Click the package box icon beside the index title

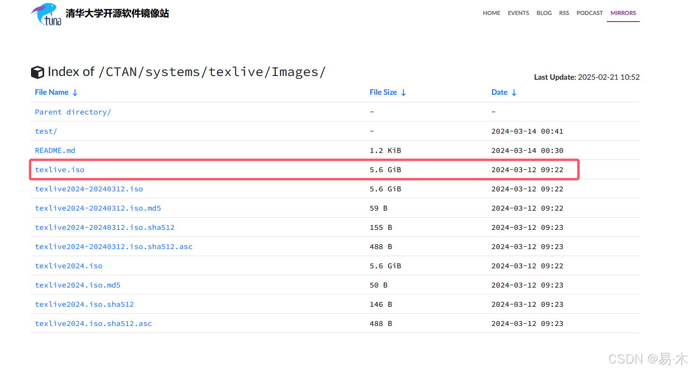click(37, 72)
